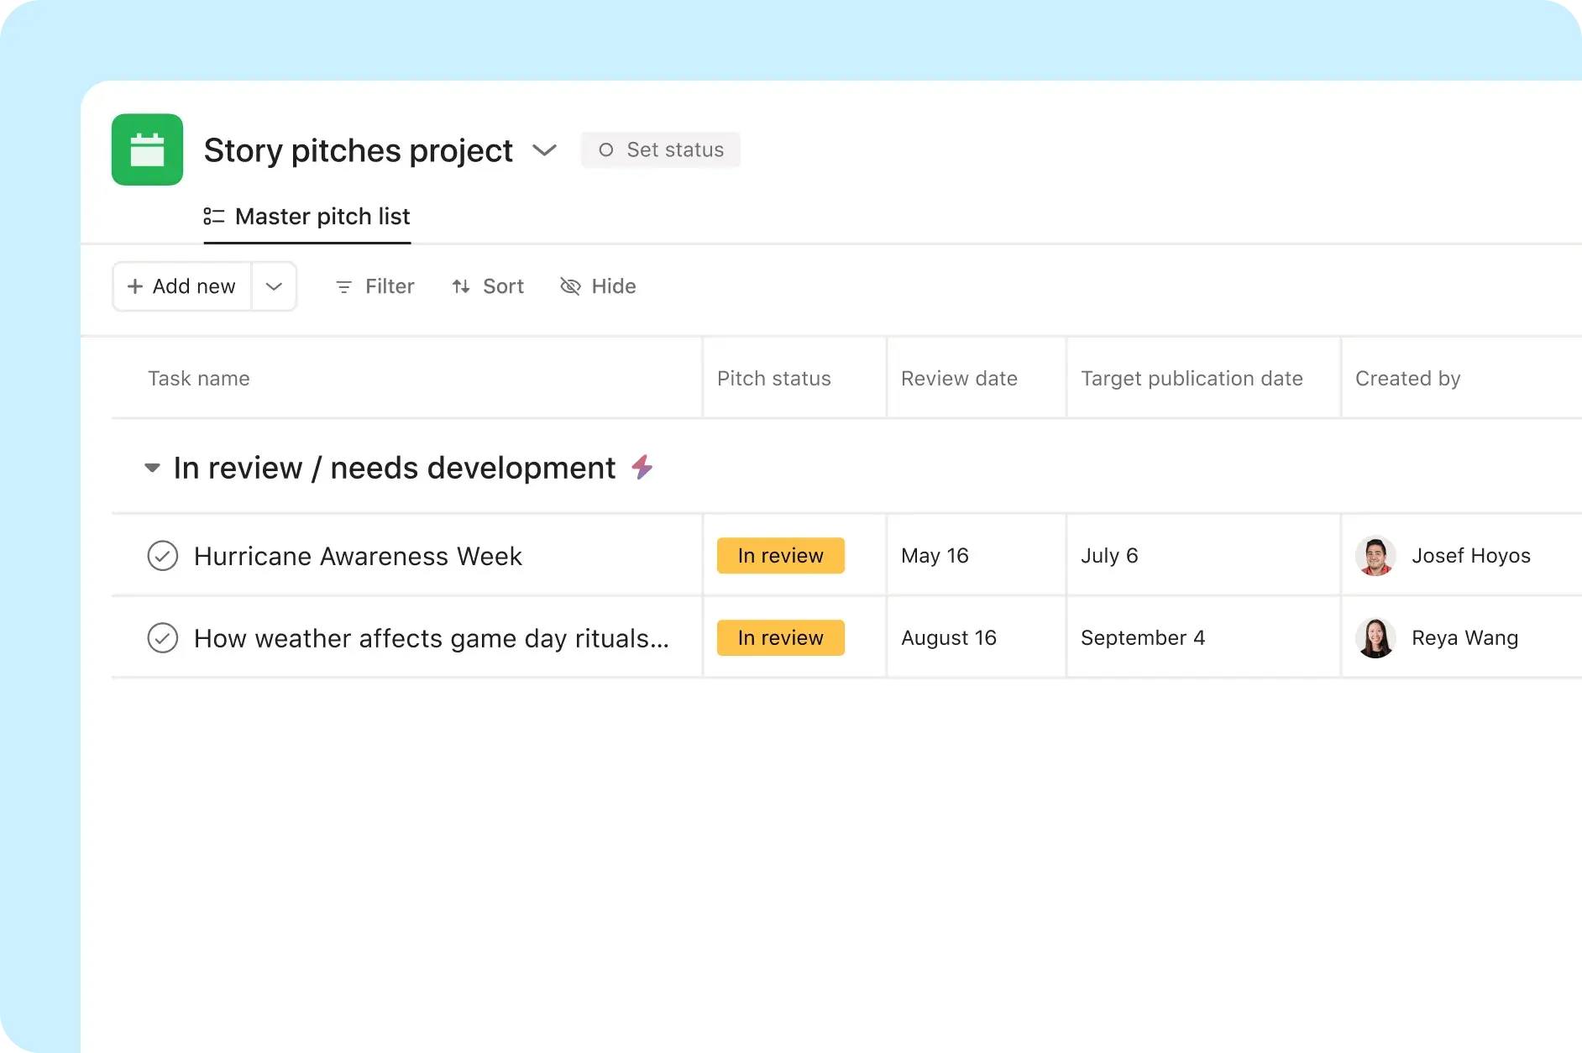Click the Master pitch list view icon
Viewport: 1582px width, 1053px height.
coord(213,216)
